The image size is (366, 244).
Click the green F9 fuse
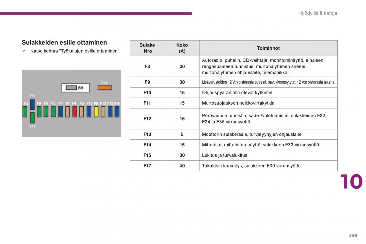click(39, 112)
